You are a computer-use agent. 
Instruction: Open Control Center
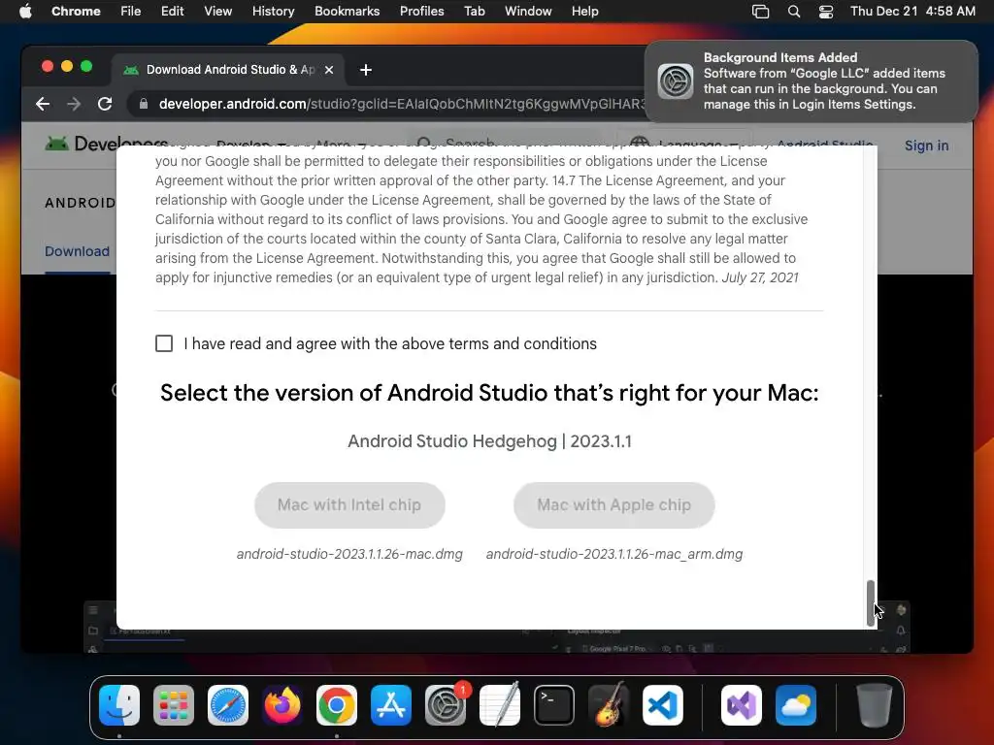(826, 12)
